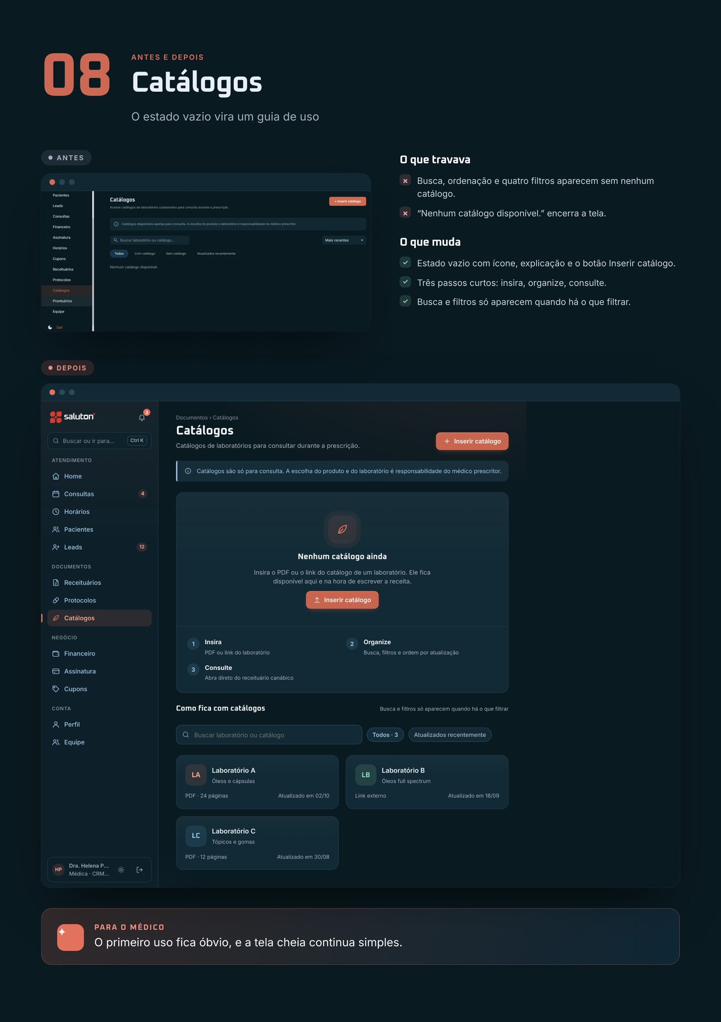Select the 'Todos · 3' filter chip
Image resolution: width=721 pixels, height=1022 pixels.
click(x=385, y=735)
